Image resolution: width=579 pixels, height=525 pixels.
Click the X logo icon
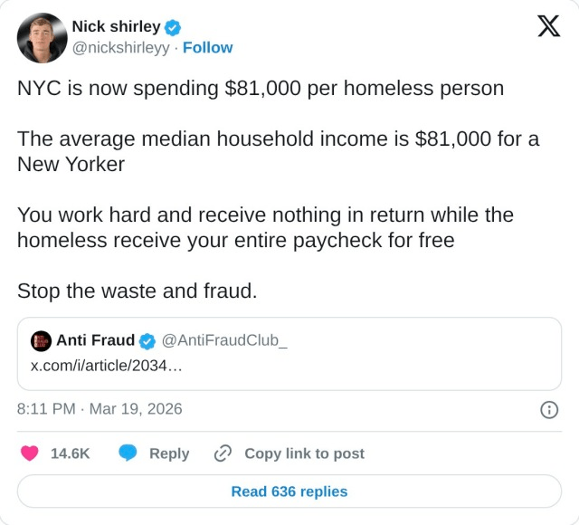(x=548, y=26)
